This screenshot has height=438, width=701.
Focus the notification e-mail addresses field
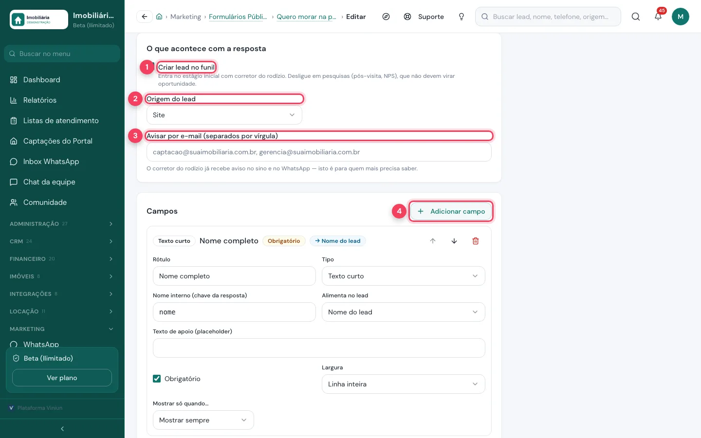[x=319, y=152]
